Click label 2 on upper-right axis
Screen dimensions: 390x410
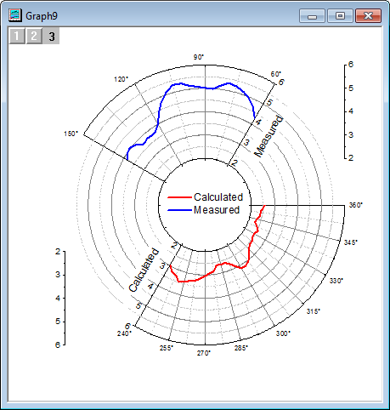pyautogui.click(x=351, y=158)
